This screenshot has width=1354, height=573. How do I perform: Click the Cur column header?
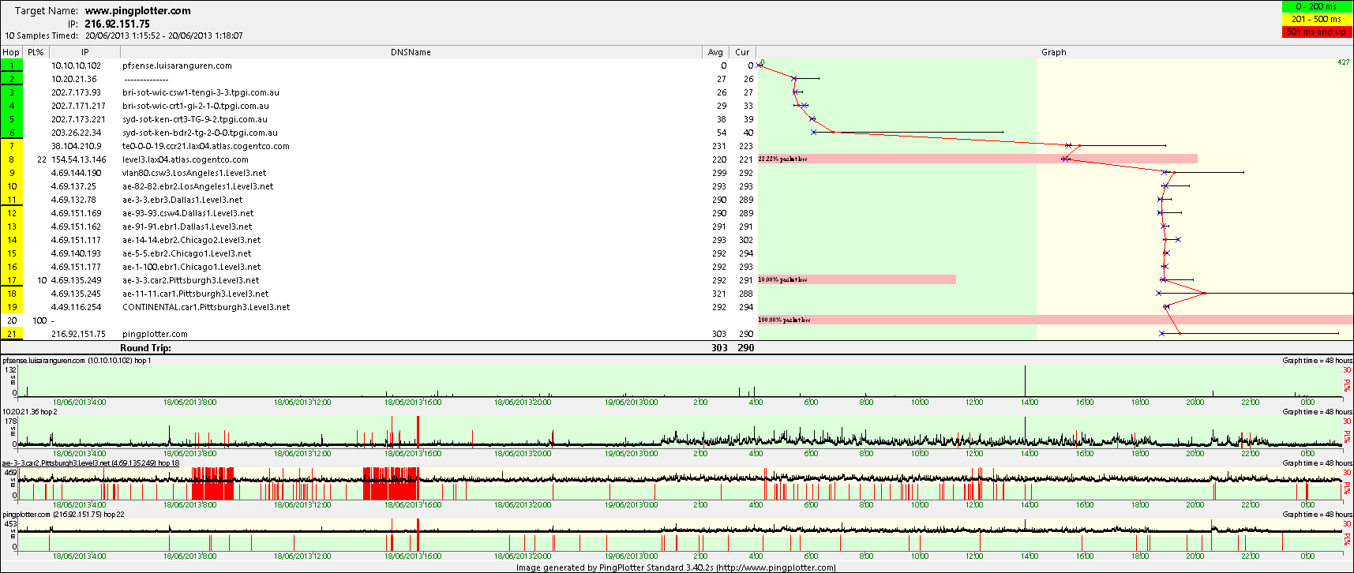coord(742,52)
